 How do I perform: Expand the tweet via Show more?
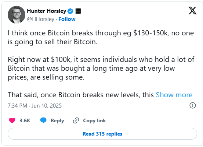tap(174, 95)
